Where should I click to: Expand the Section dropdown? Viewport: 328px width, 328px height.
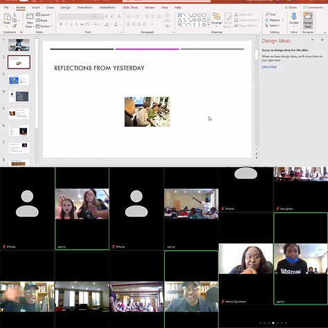(x=44, y=26)
